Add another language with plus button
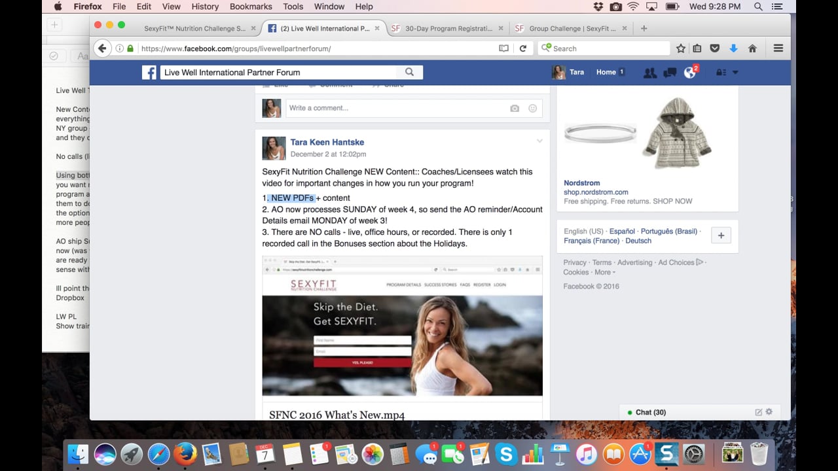 (x=721, y=236)
